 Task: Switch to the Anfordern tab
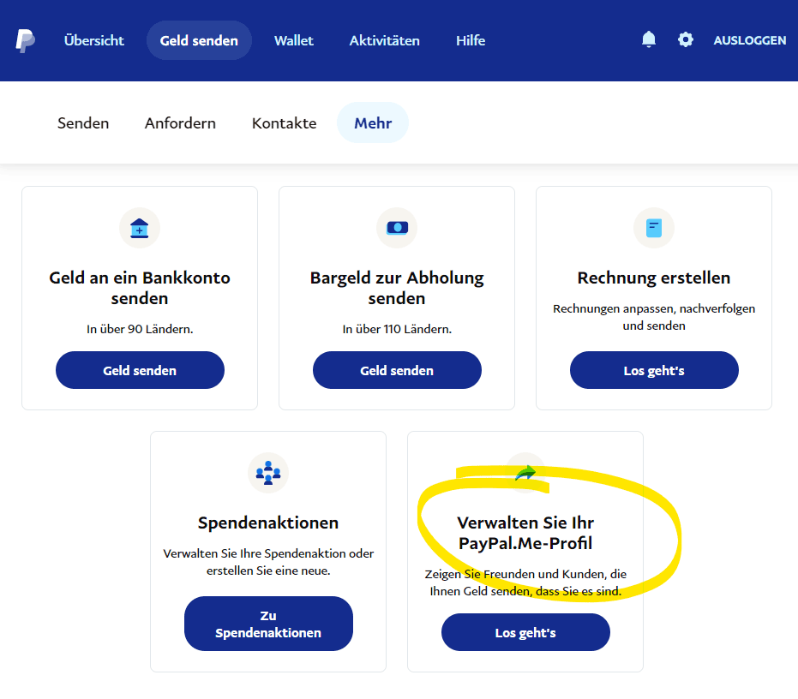(180, 123)
